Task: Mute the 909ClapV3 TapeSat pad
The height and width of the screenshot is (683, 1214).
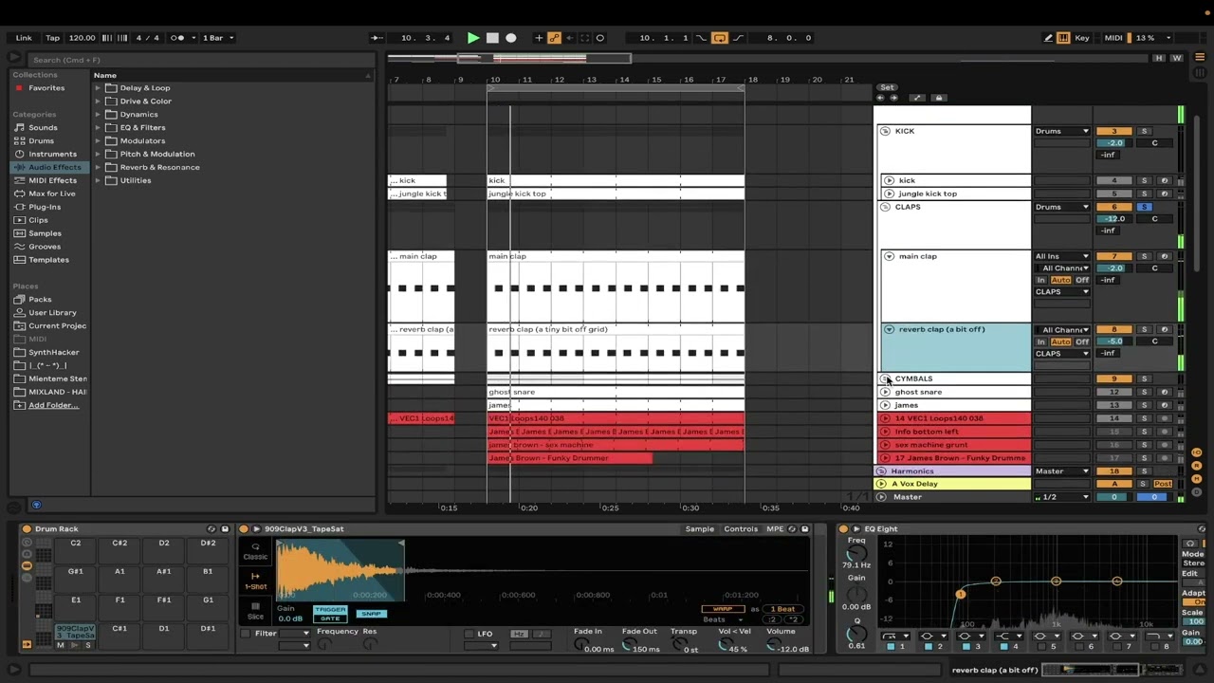Action: point(61,645)
